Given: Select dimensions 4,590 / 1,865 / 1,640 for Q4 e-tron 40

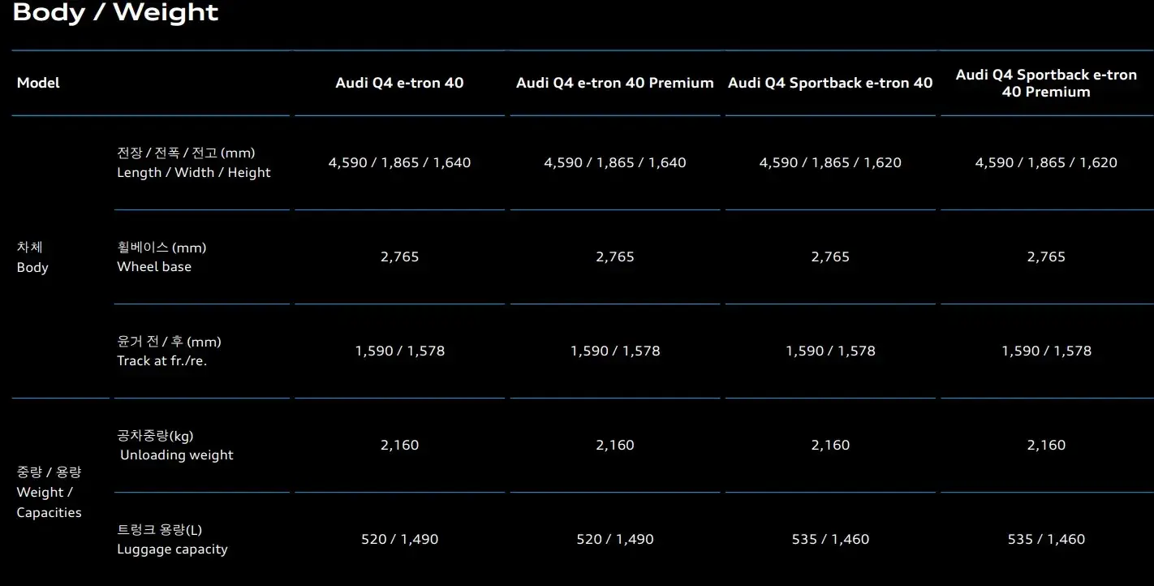Looking at the screenshot, I should coord(399,162).
